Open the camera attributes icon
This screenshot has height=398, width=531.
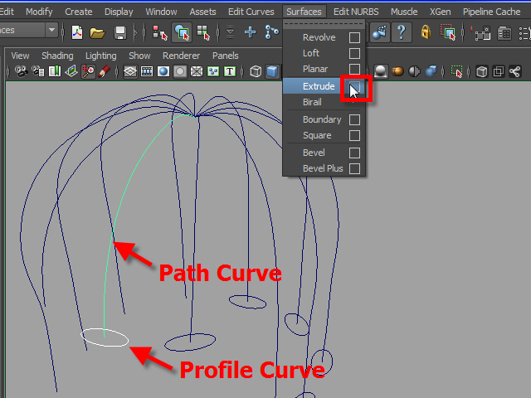(x=38, y=71)
